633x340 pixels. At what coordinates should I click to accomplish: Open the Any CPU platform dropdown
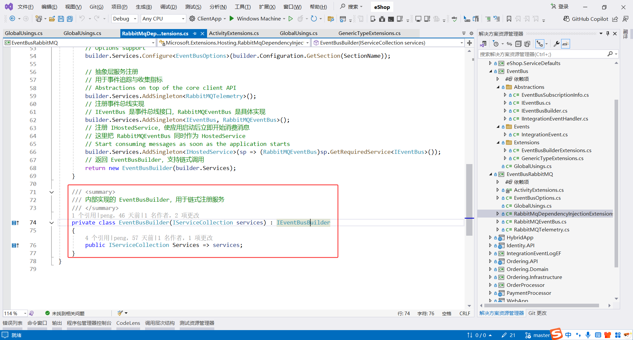point(163,19)
